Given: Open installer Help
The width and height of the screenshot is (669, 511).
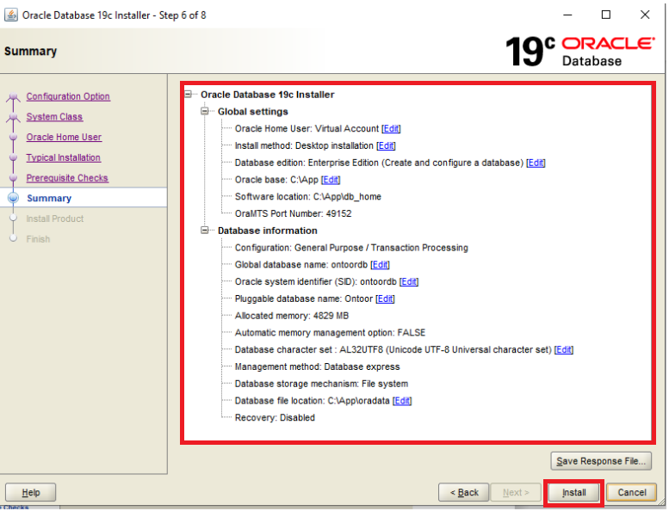Looking at the screenshot, I should (x=30, y=493).
